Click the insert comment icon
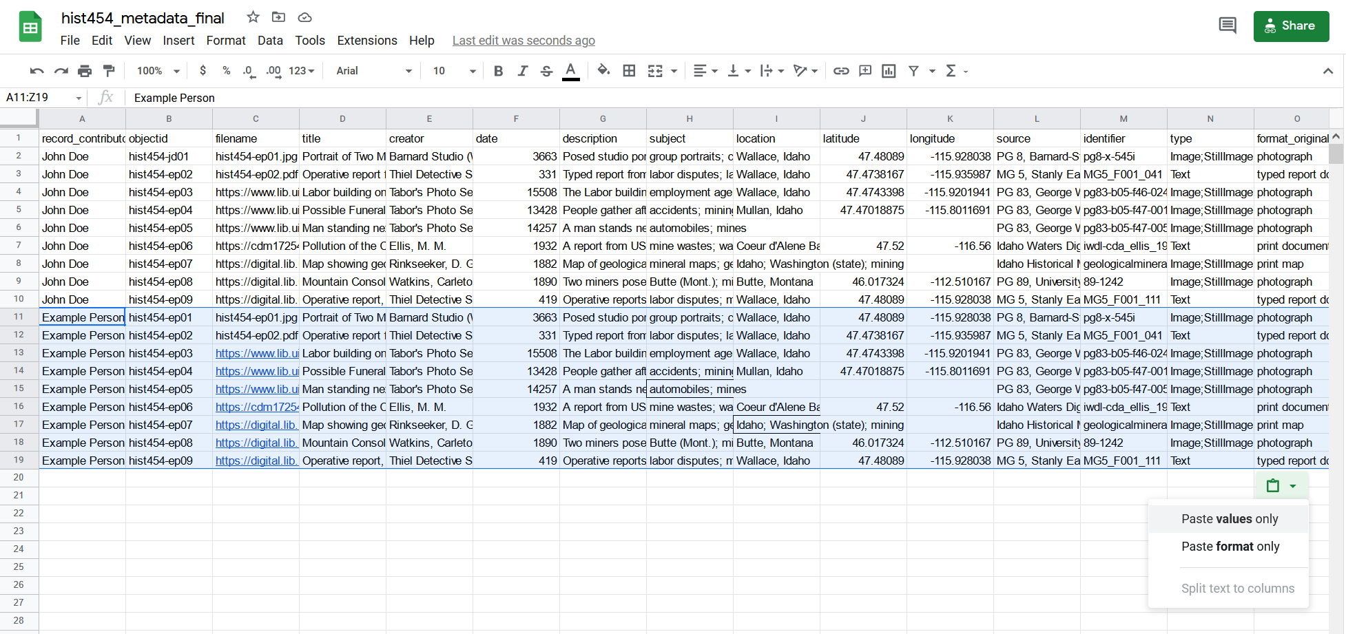This screenshot has height=634, width=1346. pos(865,71)
